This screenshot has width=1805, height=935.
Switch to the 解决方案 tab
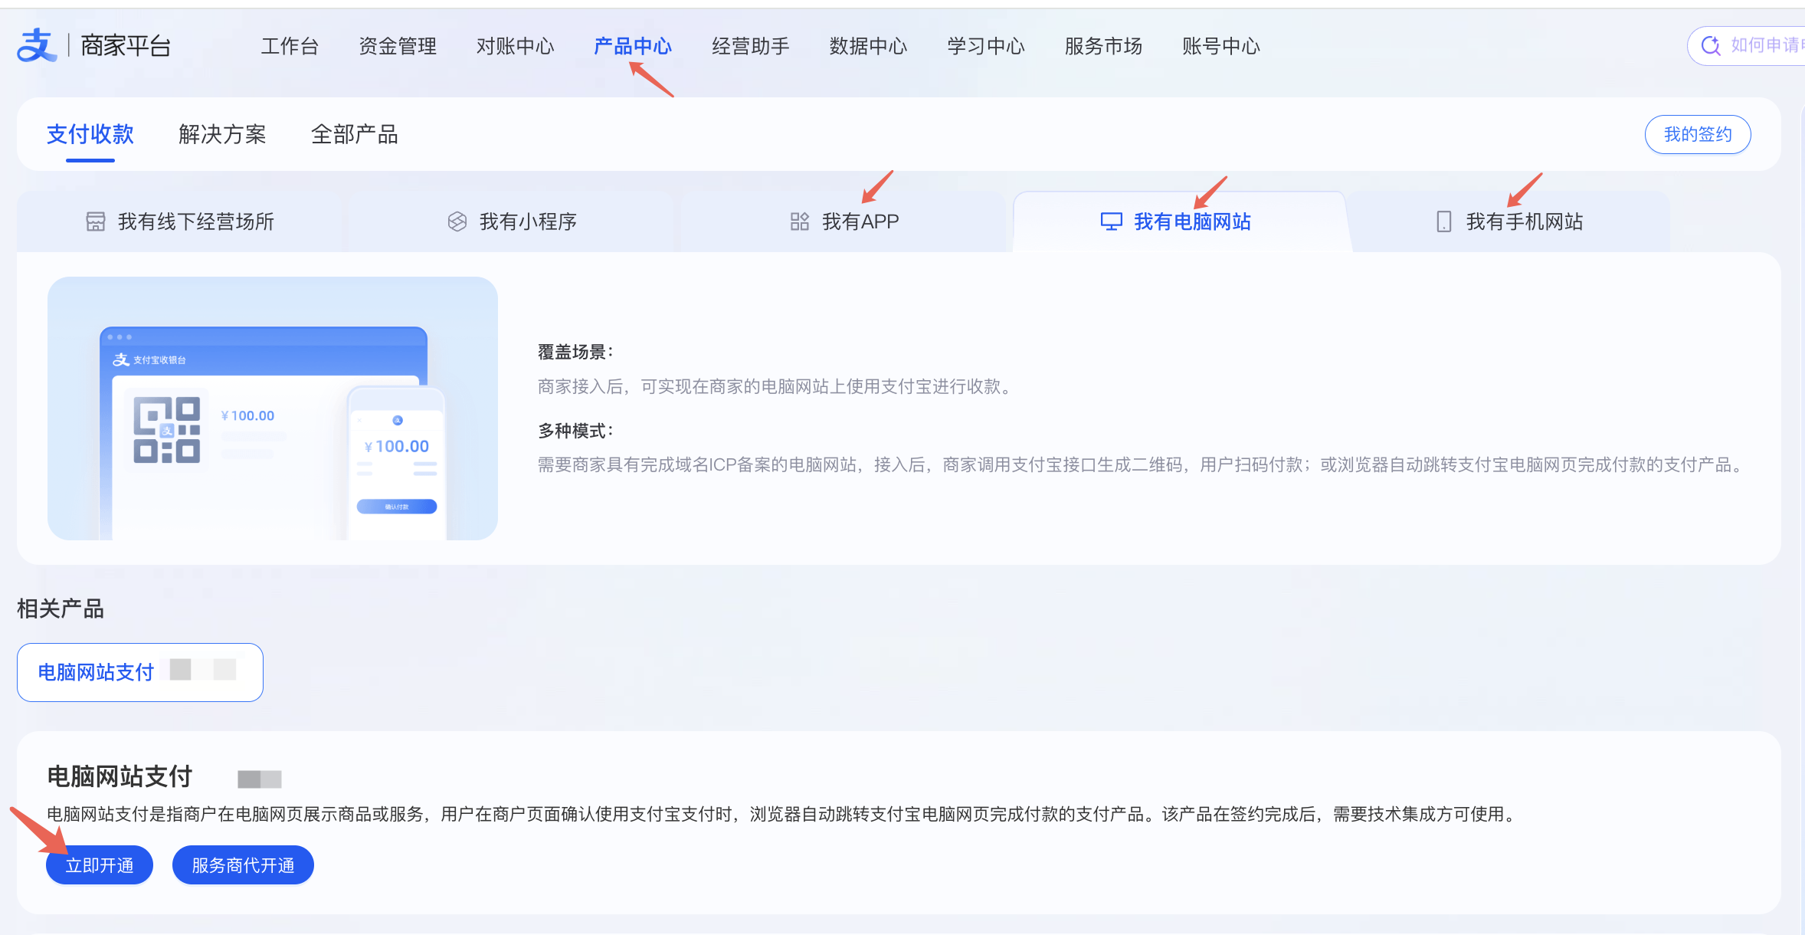coord(222,134)
